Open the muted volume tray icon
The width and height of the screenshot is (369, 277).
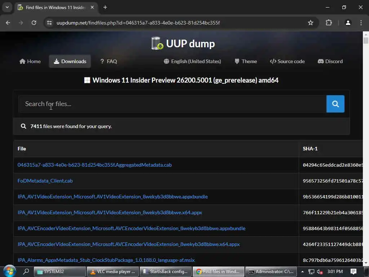coord(320,272)
